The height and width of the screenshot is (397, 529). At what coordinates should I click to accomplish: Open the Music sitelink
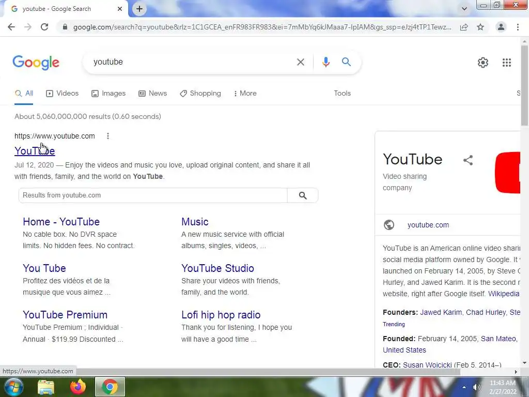tap(195, 222)
